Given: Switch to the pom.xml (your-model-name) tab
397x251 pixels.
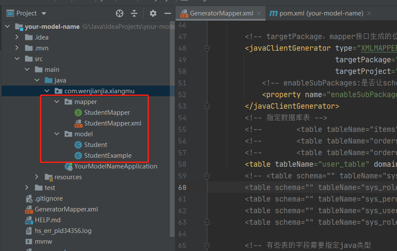Looking at the screenshot, I should point(321,13).
